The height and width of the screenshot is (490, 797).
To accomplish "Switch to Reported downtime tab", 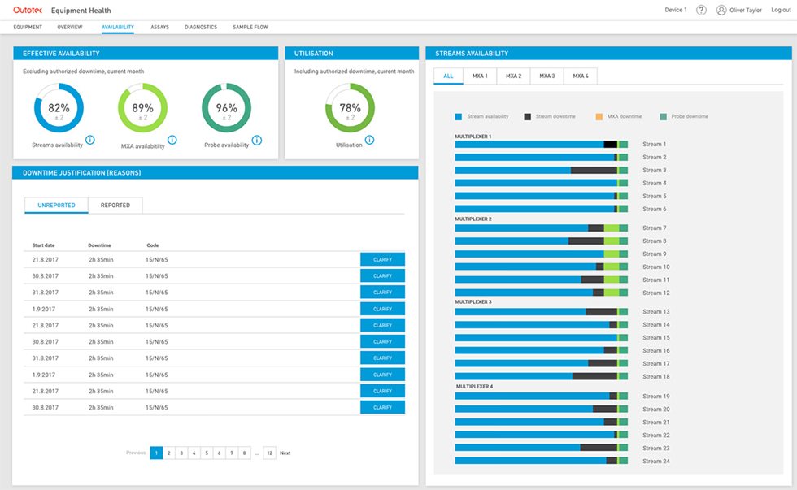I will pyautogui.click(x=115, y=205).
